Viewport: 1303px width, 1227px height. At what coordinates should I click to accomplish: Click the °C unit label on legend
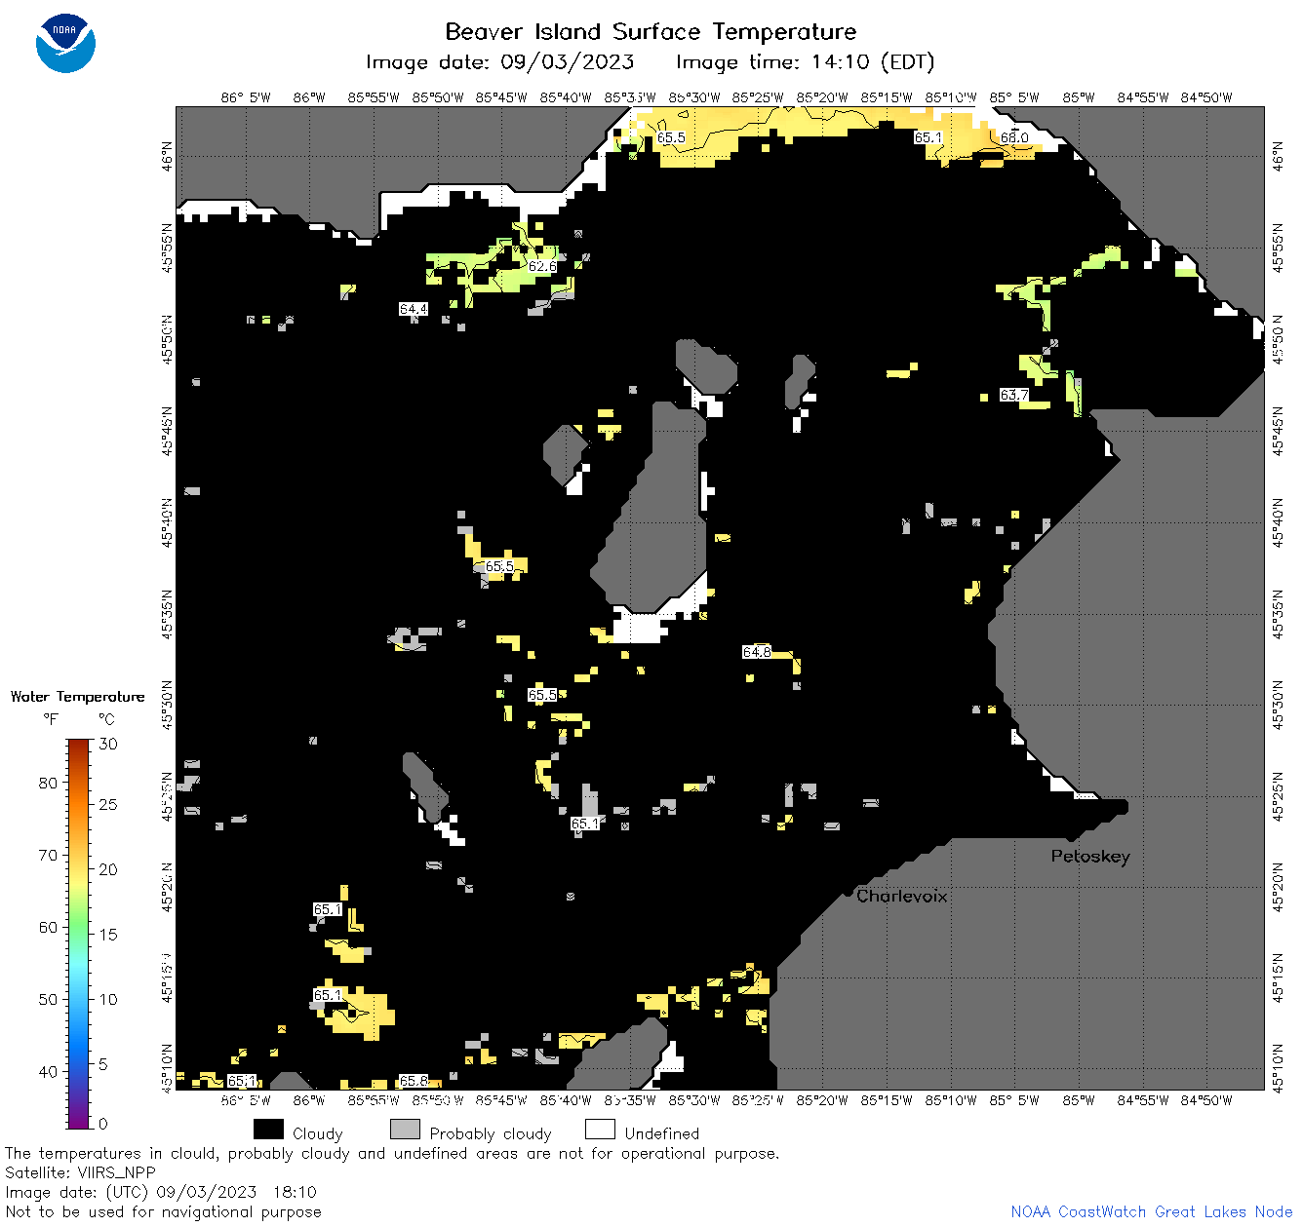coord(106,719)
